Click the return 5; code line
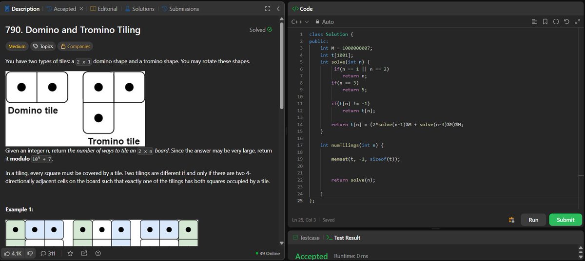The width and height of the screenshot is (585, 261). 354,90
